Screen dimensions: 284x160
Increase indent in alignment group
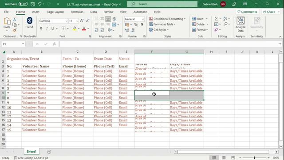103,30
